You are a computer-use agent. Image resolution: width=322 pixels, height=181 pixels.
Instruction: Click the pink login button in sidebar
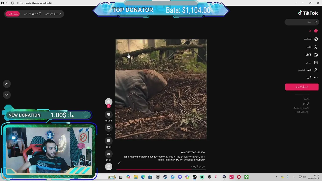coord(302,87)
